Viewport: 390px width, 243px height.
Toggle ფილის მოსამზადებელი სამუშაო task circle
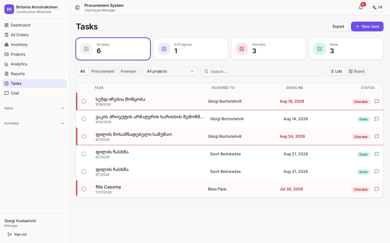click(84, 136)
